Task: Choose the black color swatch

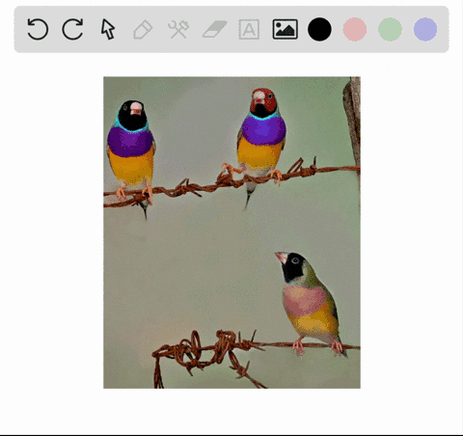Action: pos(319,29)
